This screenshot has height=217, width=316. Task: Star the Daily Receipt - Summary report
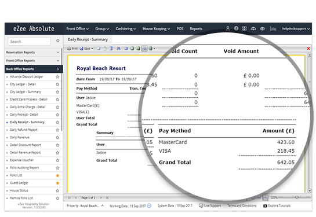coord(57,122)
